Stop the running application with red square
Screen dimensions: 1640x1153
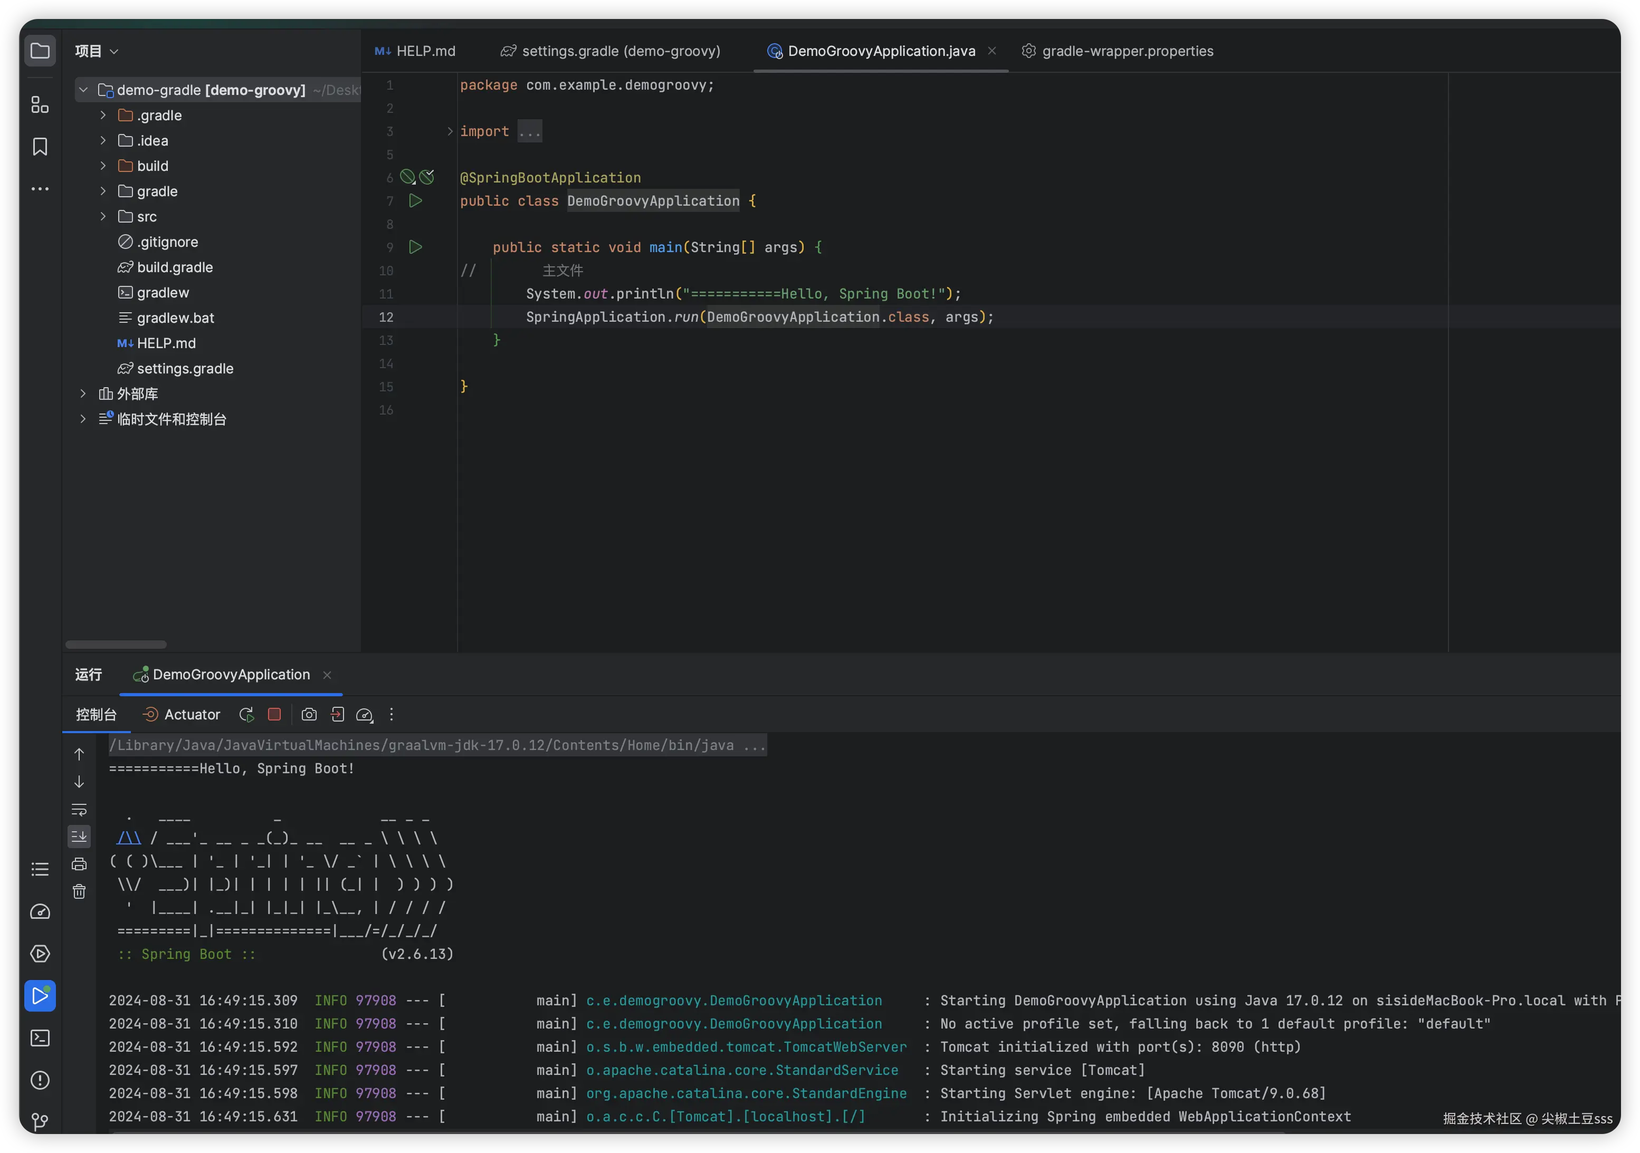(274, 715)
